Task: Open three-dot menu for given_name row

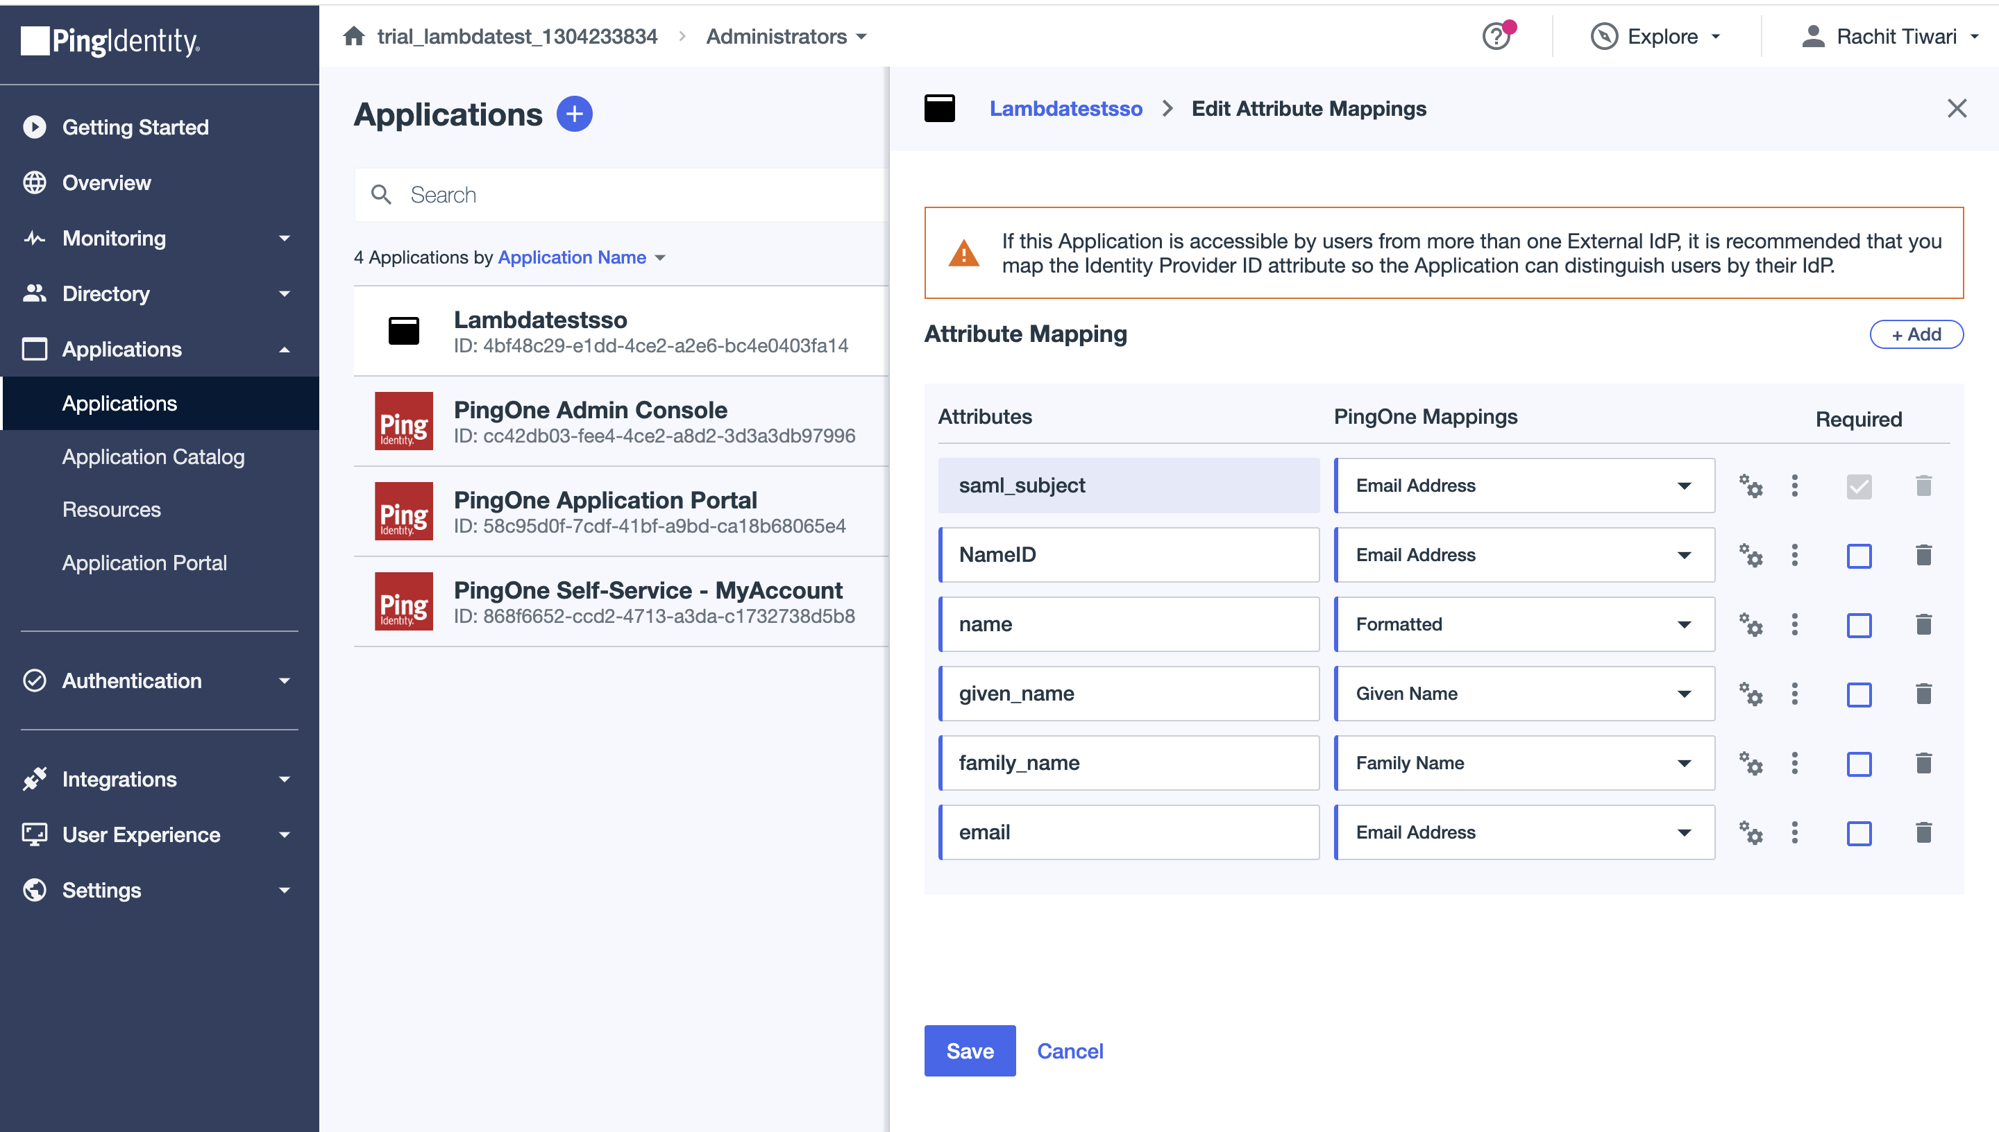Action: click(1794, 694)
